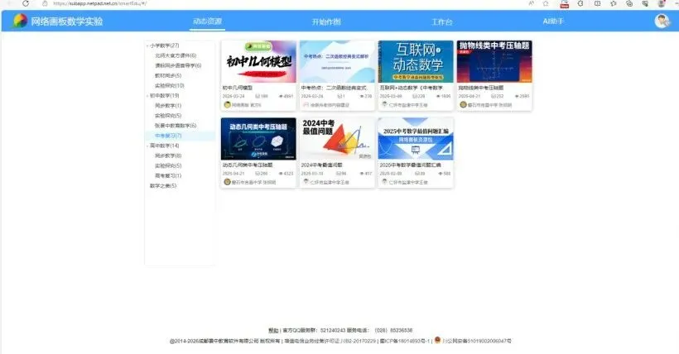Viewport: 679px width, 354px height.
Task: Collapse the 高中数学(14) tree arrow
Action: (x=147, y=146)
